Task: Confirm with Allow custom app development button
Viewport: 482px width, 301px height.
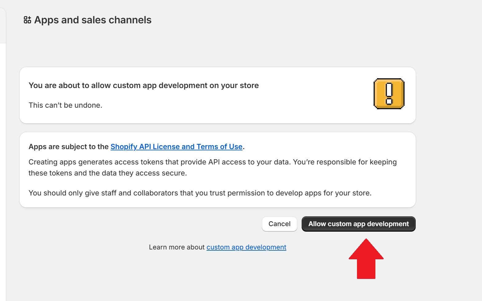Action: click(x=359, y=224)
